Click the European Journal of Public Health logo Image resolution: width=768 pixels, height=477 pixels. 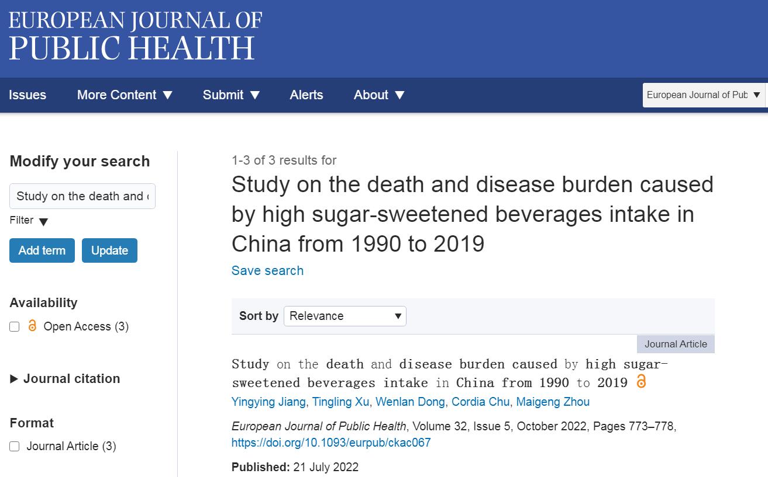tap(135, 36)
